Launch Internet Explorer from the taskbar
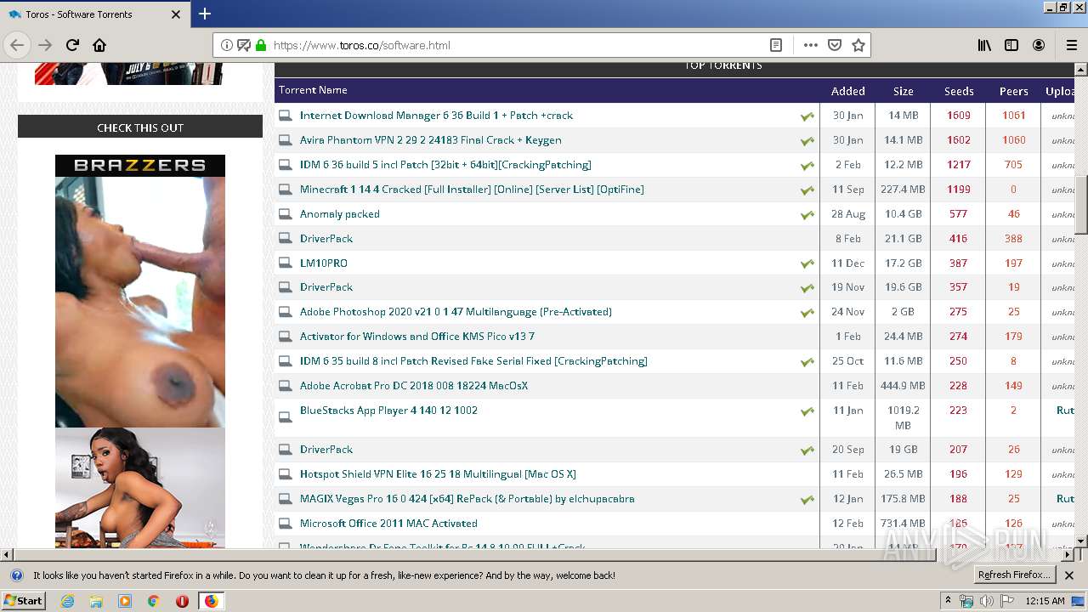Image resolution: width=1088 pixels, height=612 pixels. click(x=67, y=601)
